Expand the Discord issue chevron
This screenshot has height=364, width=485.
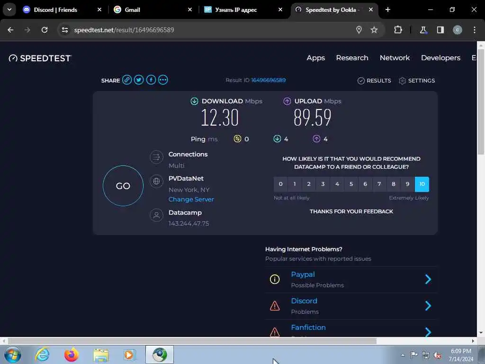(x=428, y=306)
